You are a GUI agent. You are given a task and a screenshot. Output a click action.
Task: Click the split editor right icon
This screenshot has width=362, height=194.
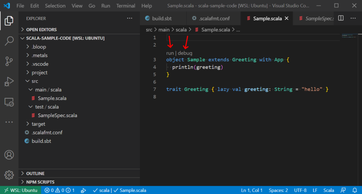[341, 18]
